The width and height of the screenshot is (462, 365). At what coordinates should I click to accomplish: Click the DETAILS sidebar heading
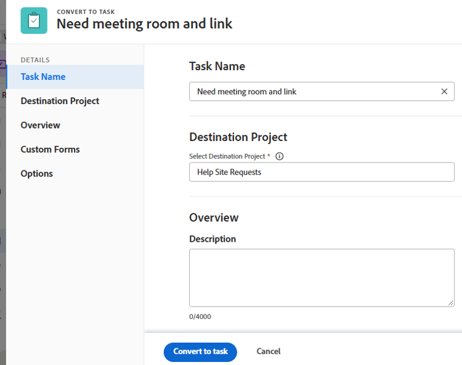tap(35, 60)
